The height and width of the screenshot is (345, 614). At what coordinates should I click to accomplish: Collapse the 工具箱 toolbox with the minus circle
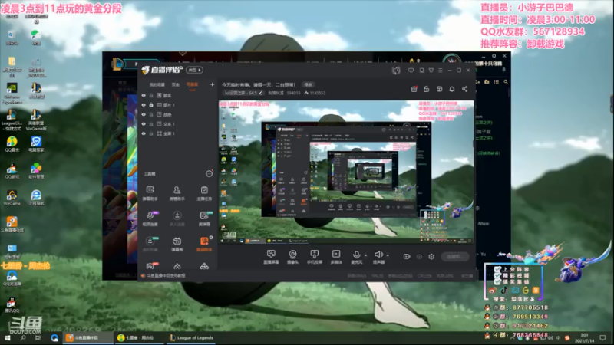pyautogui.click(x=209, y=174)
